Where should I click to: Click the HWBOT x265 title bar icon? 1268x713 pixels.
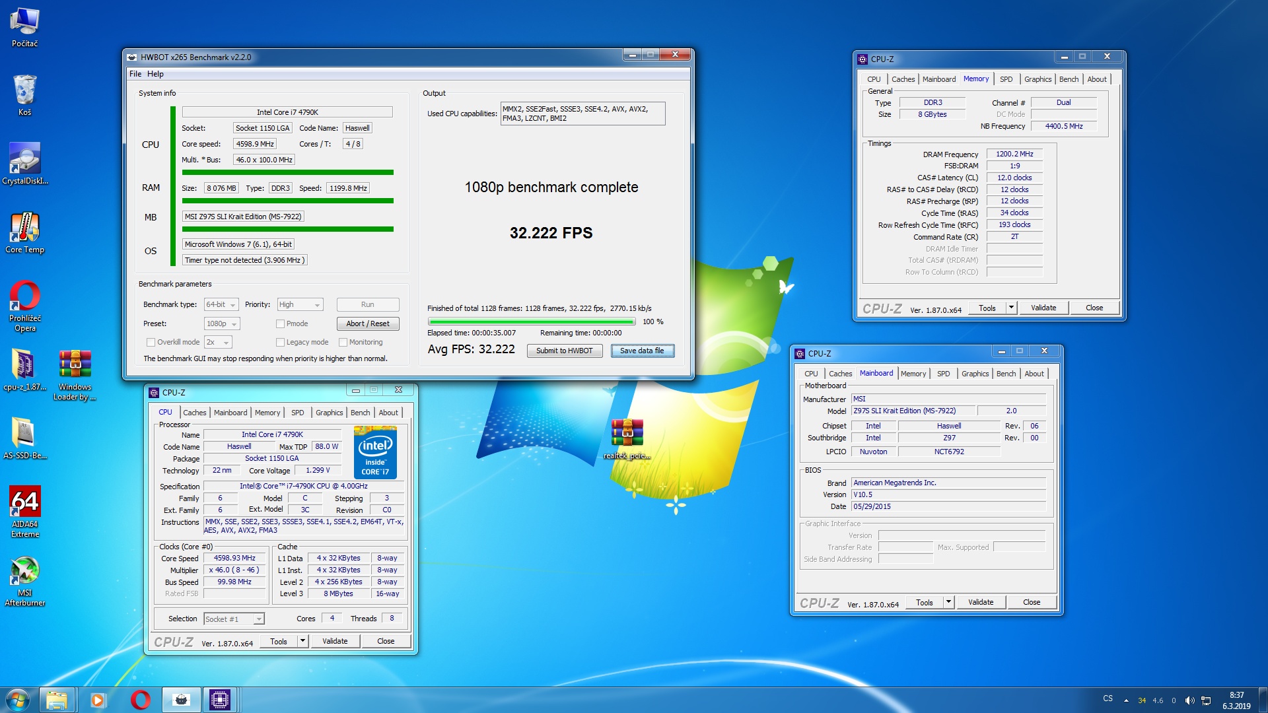tap(132, 57)
